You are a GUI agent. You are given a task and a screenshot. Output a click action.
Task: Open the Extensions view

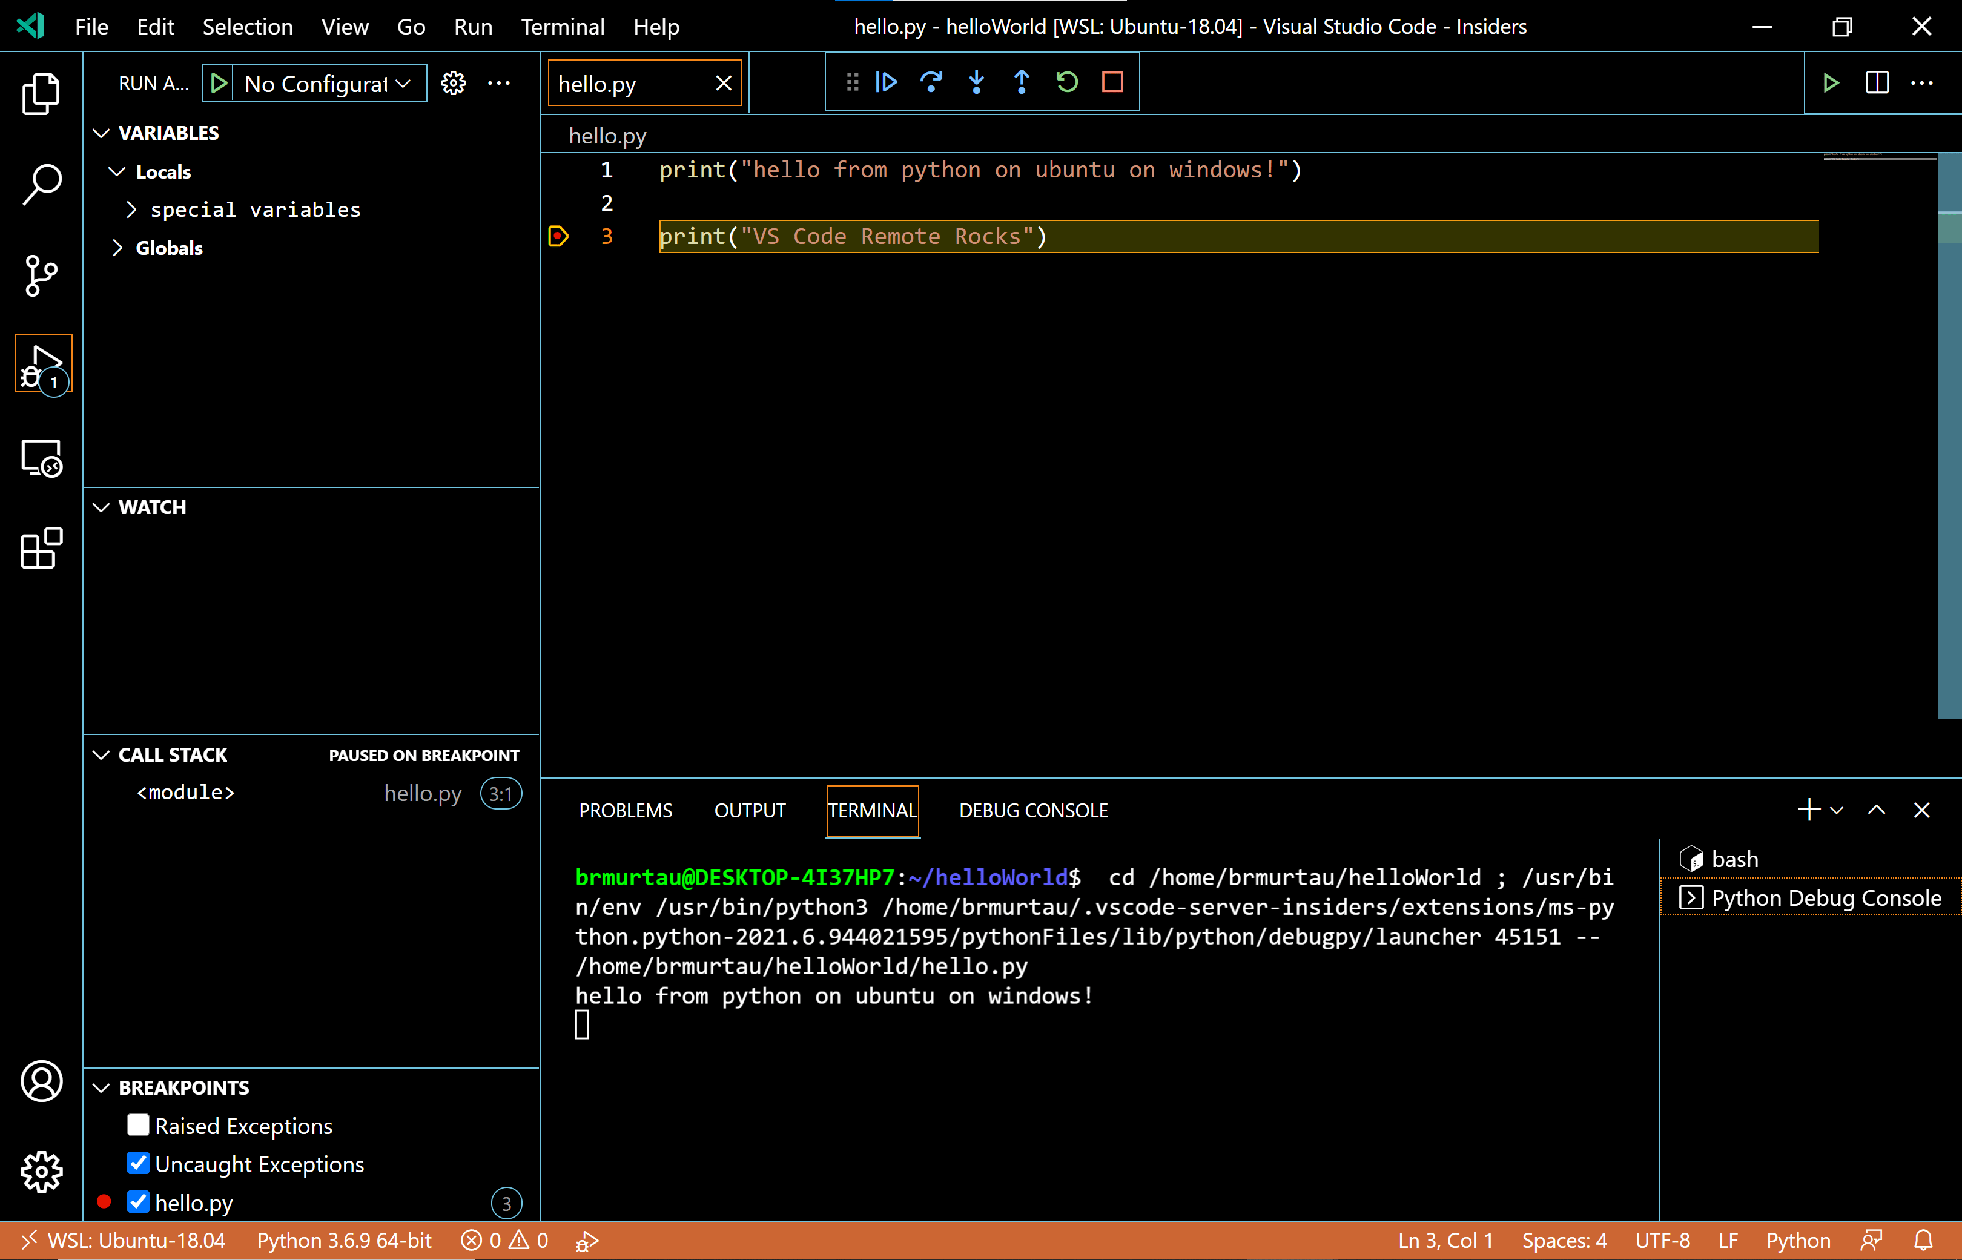(41, 548)
